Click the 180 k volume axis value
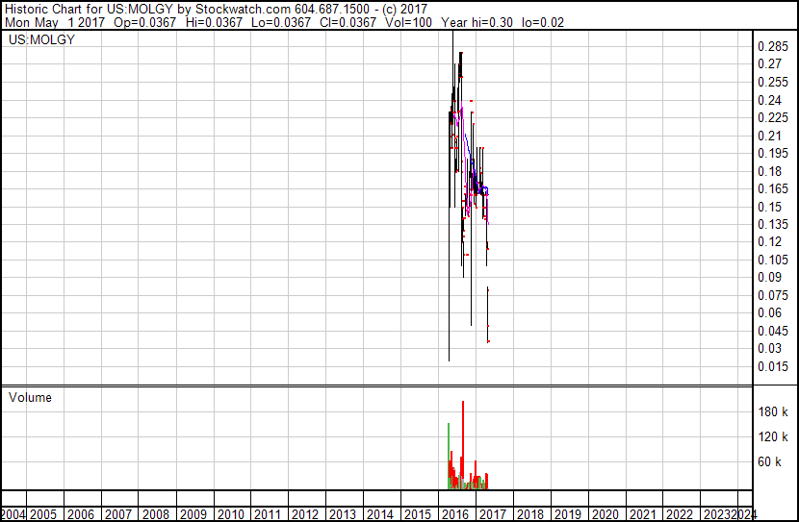The width and height of the screenshot is (799, 522). click(773, 411)
